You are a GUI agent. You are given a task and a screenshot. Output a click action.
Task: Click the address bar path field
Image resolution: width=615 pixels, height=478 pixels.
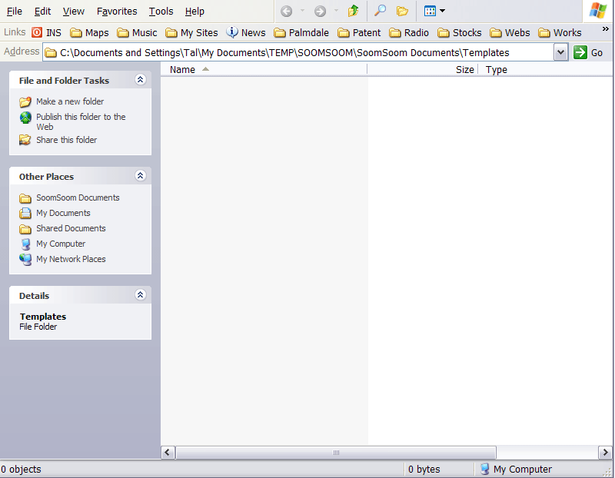(x=298, y=52)
